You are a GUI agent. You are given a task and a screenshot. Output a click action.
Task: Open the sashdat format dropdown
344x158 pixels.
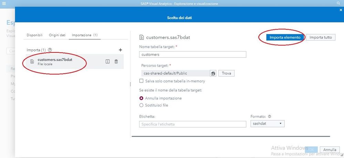click(x=268, y=124)
